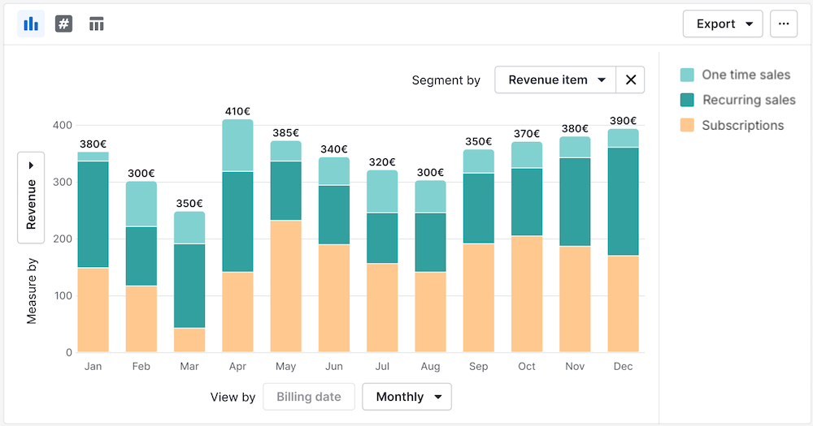Select the April bar's One time sales segment
Image resolution: width=813 pixels, height=426 pixels.
[237, 145]
